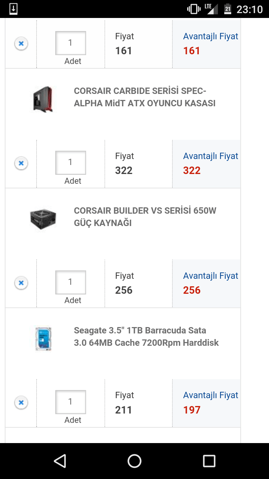The width and height of the screenshot is (269, 479).
Task: Open Android recent apps overview
Action: click(x=209, y=461)
